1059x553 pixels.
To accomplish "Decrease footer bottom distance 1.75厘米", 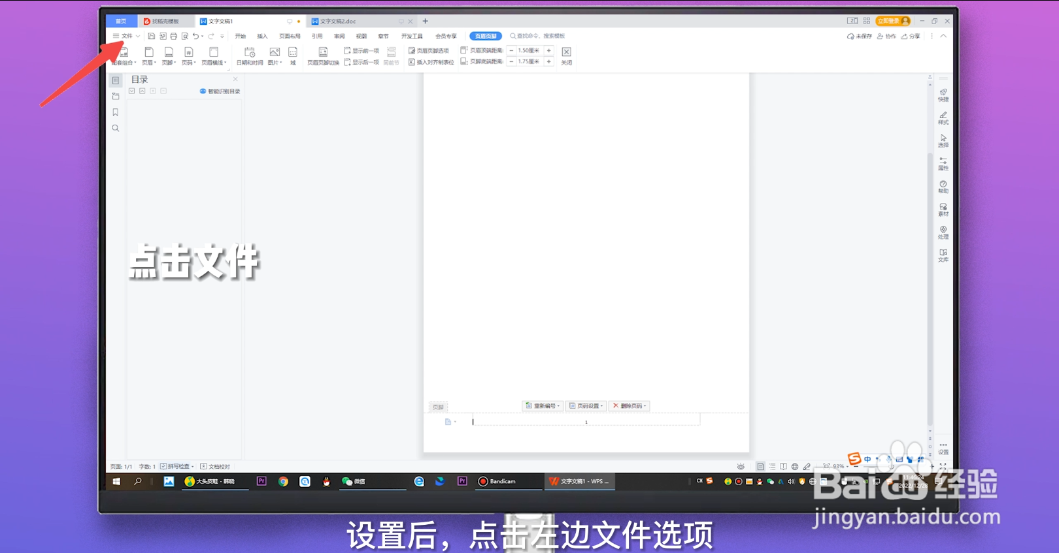I will [511, 61].
